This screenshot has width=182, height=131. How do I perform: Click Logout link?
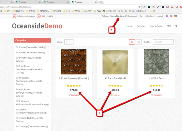tap(160, 16)
